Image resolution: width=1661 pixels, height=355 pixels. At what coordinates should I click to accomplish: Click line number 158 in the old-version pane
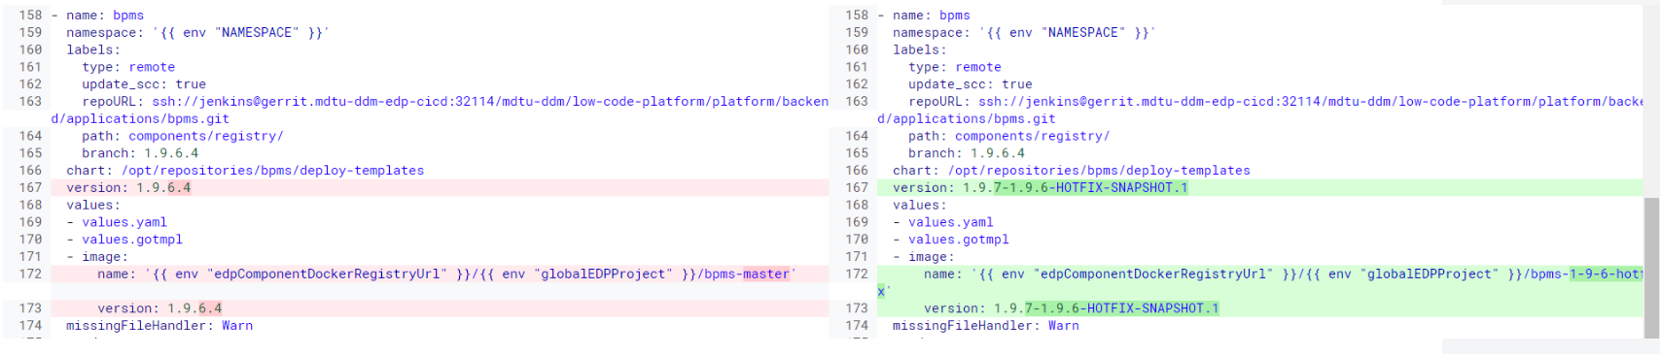30,16
